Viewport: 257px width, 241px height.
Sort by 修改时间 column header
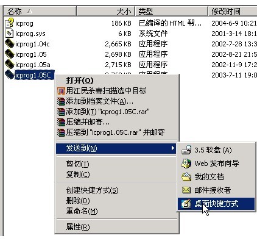click(233, 11)
